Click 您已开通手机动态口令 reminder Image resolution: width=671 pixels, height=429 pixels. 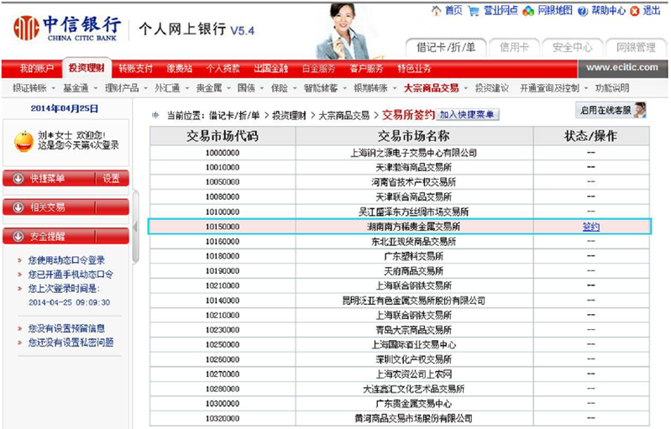tap(71, 275)
